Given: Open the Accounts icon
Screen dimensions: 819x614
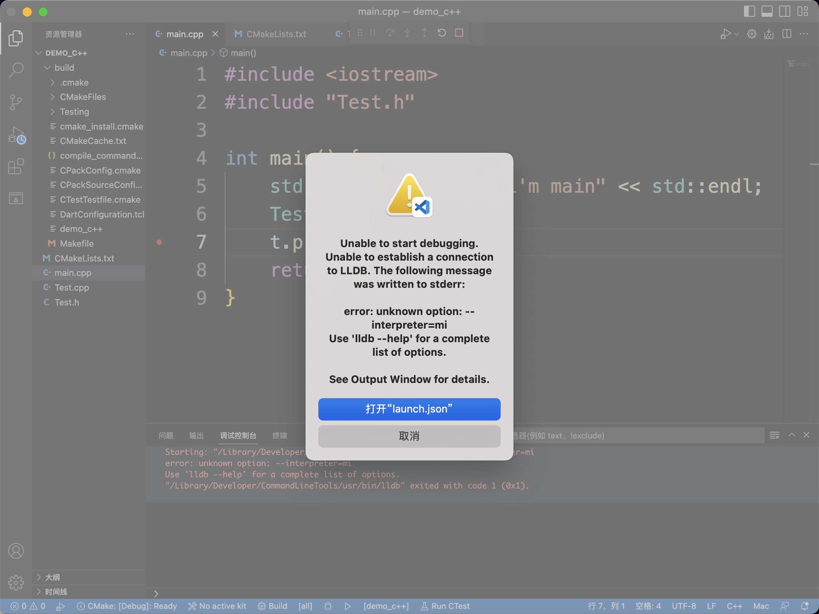Looking at the screenshot, I should coord(16,551).
